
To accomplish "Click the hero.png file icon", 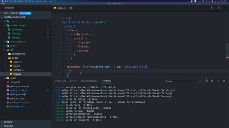I will point(9,33).
